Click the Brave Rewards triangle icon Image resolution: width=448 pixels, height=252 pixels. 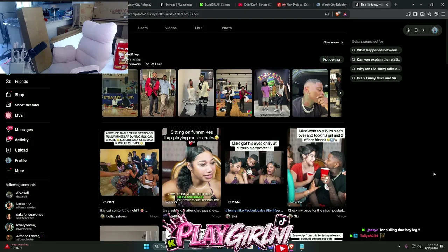345,14
